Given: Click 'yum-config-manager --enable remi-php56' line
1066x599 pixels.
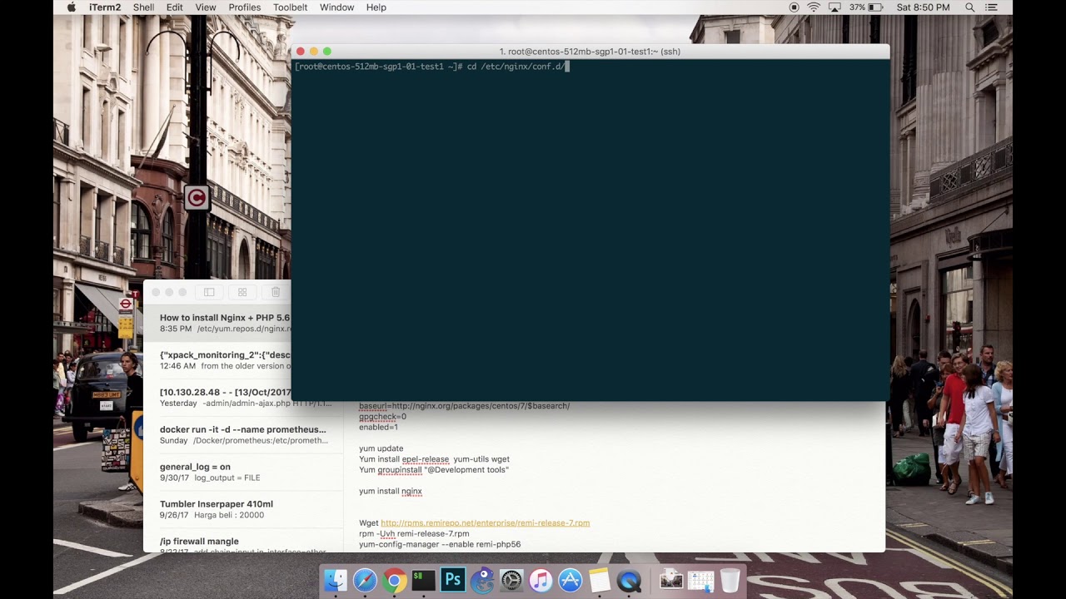Looking at the screenshot, I should (440, 545).
